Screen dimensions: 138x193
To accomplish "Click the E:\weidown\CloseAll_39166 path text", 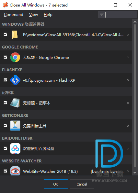I will (x=73, y=35).
